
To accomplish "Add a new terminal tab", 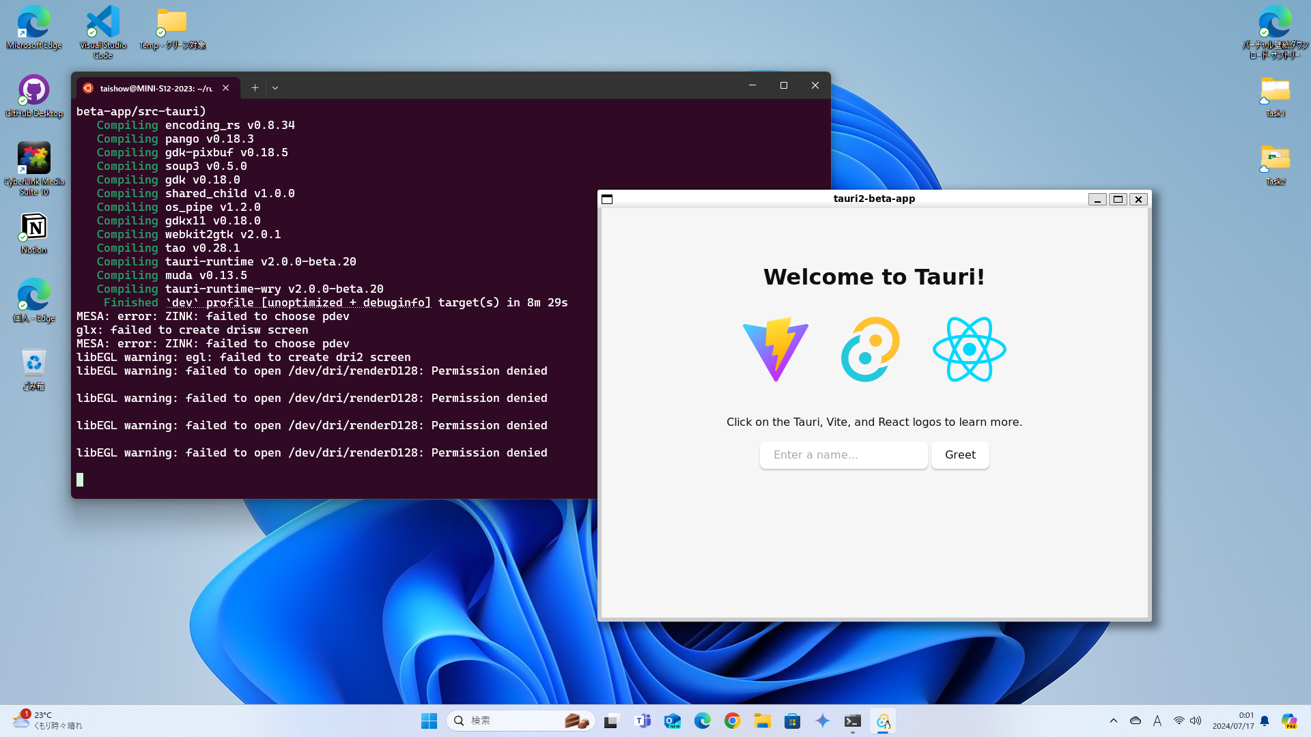I will coord(255,88).
